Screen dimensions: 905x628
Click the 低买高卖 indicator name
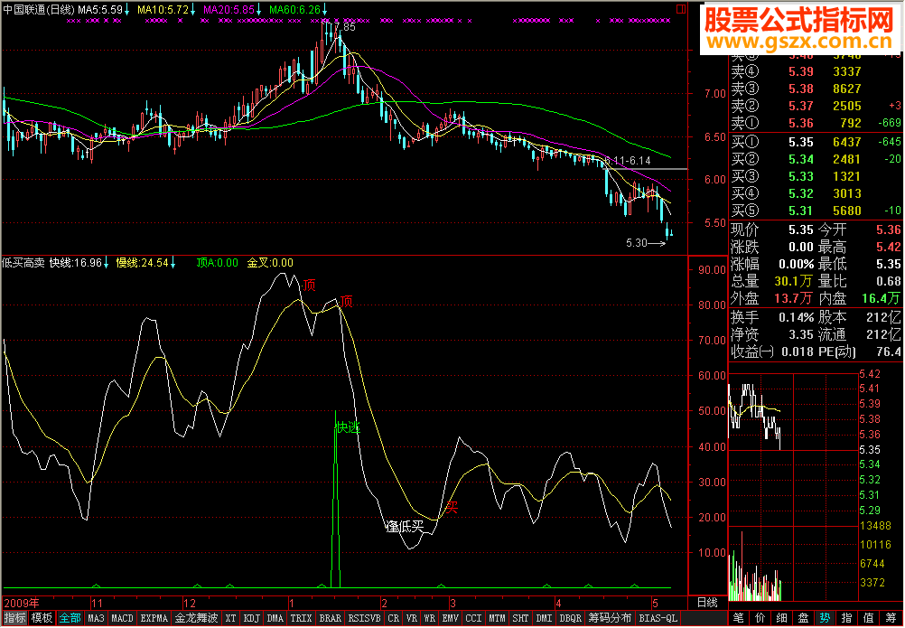[x=23, y=263]
